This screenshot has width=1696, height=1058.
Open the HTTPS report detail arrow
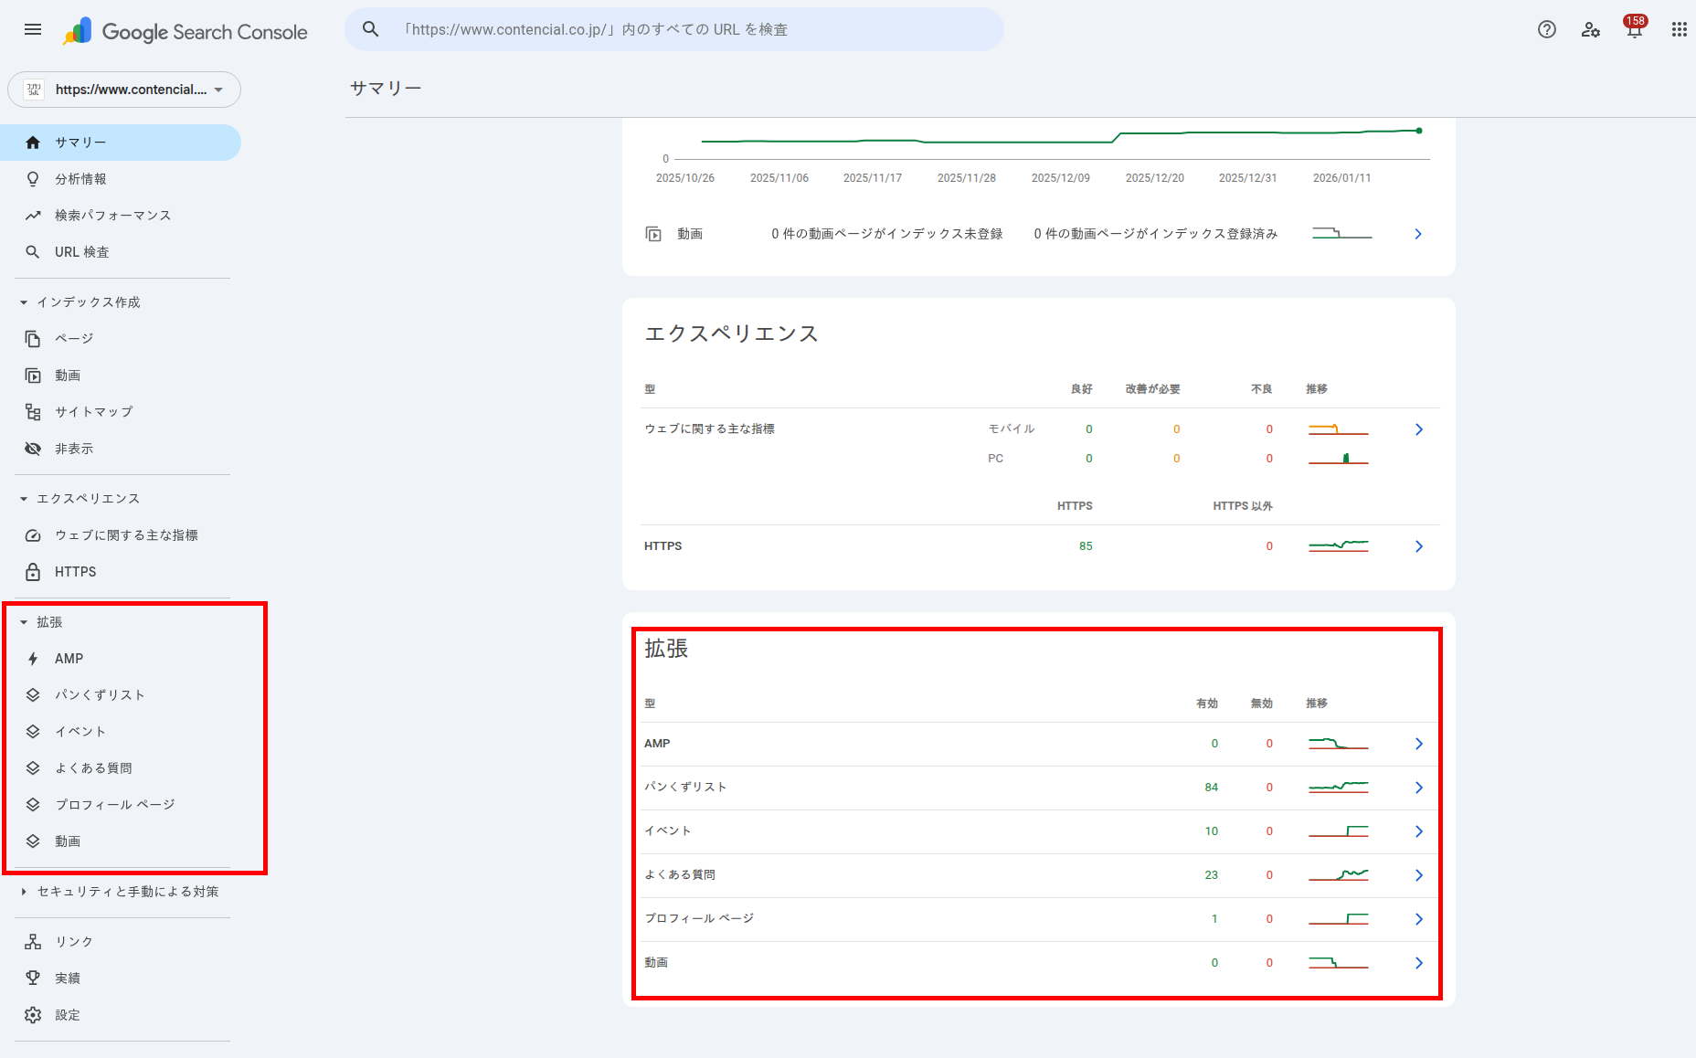pyautogui.click(x=1418, y=545)
